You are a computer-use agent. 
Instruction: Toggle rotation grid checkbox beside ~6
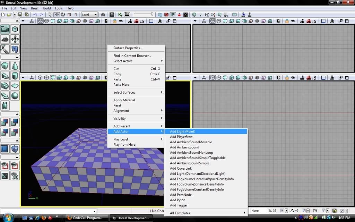[304, 211]
